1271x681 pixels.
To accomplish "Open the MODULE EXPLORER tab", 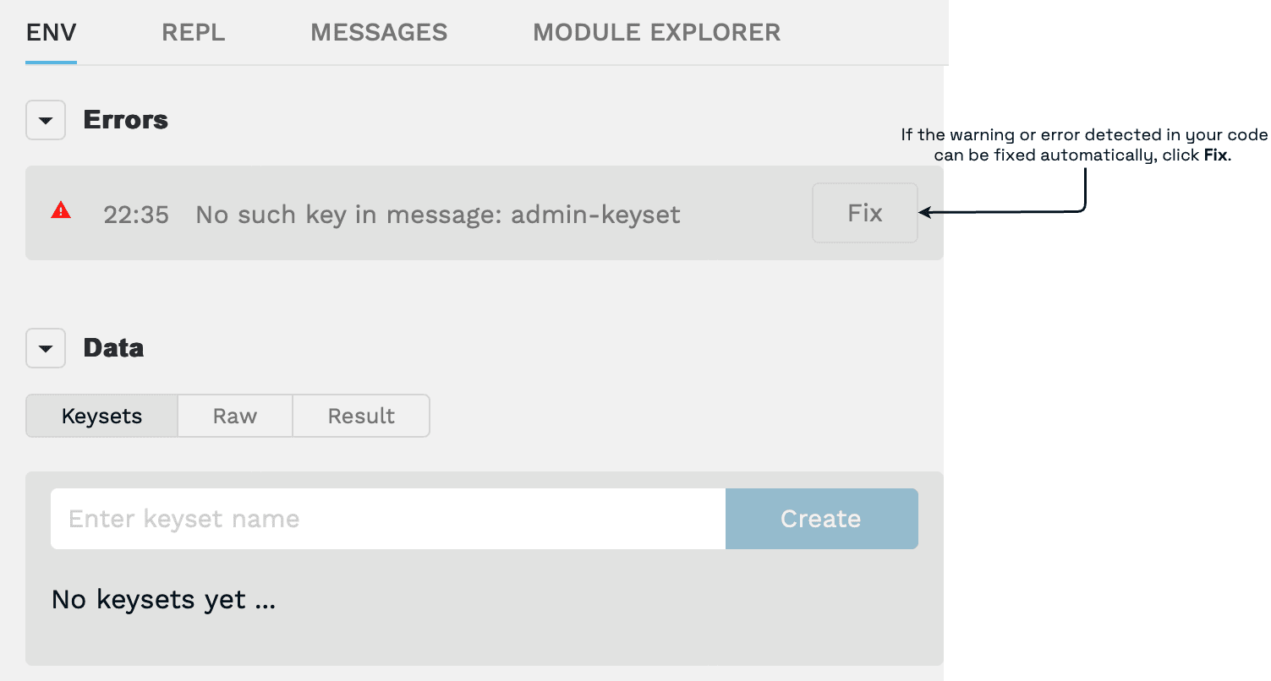I will coord(657,33).
